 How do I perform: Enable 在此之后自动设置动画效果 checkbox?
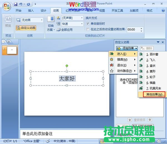click(88, 29)
